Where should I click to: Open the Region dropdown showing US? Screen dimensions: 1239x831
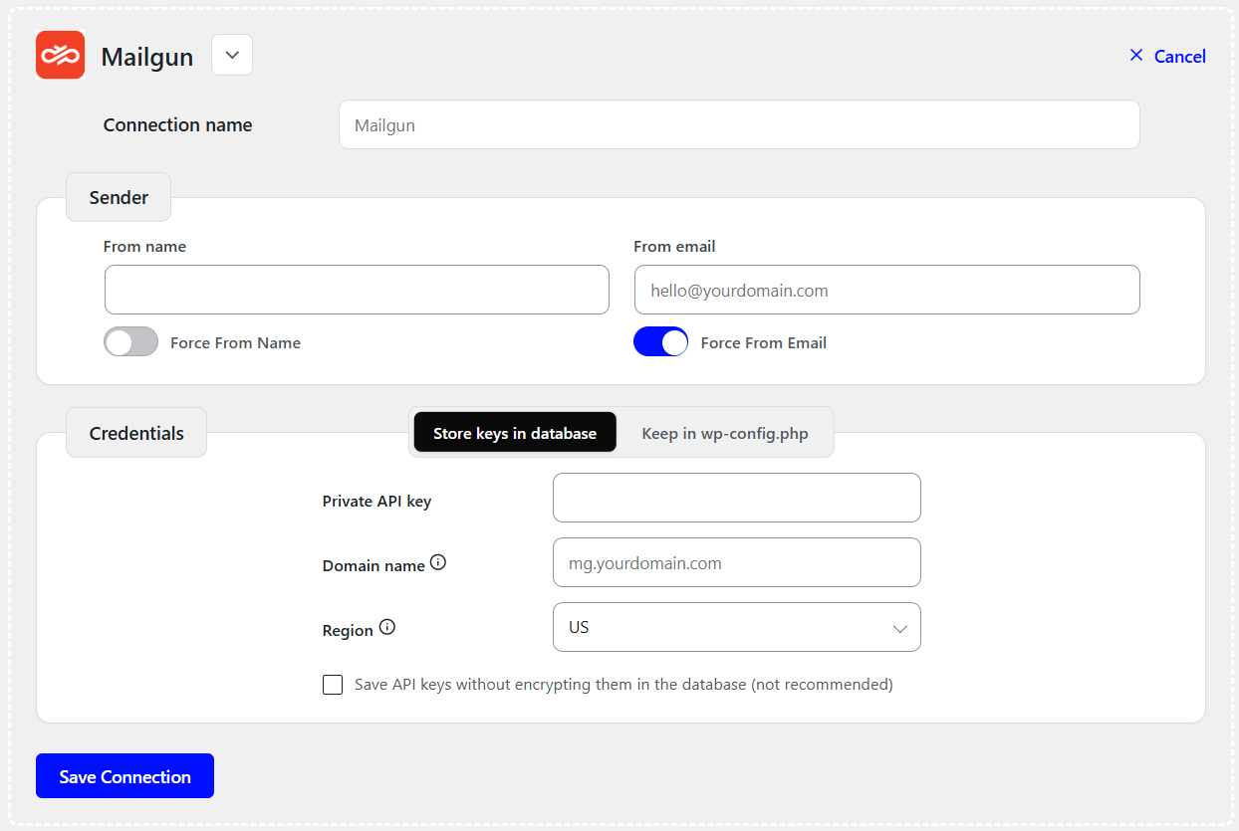737,627
